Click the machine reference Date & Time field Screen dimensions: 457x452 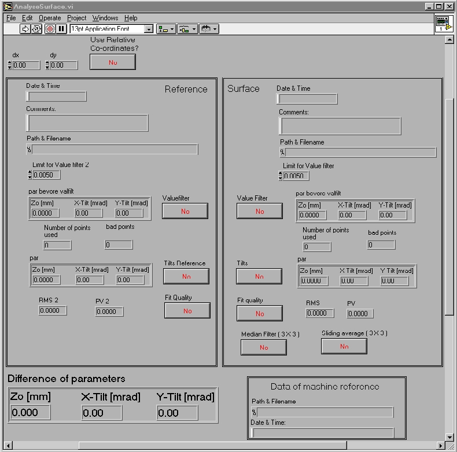coord(322,432)
